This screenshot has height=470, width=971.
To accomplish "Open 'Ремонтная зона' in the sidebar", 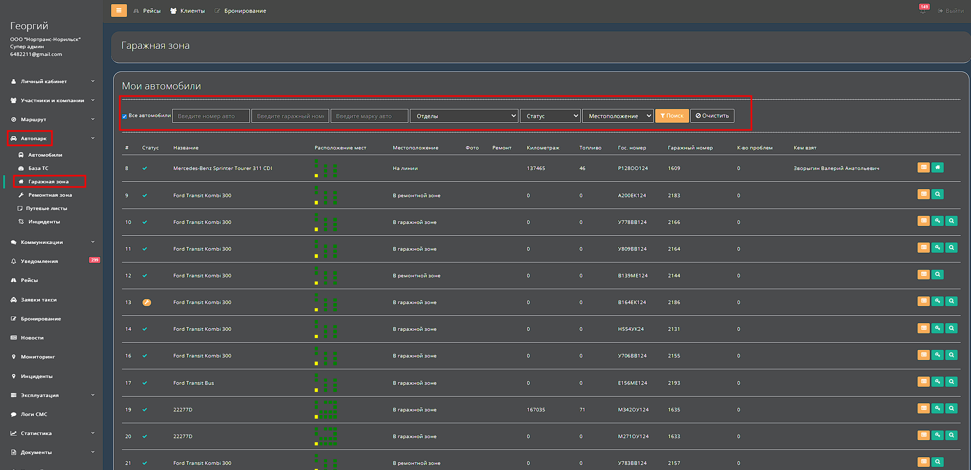I will [x=50, y=195].
